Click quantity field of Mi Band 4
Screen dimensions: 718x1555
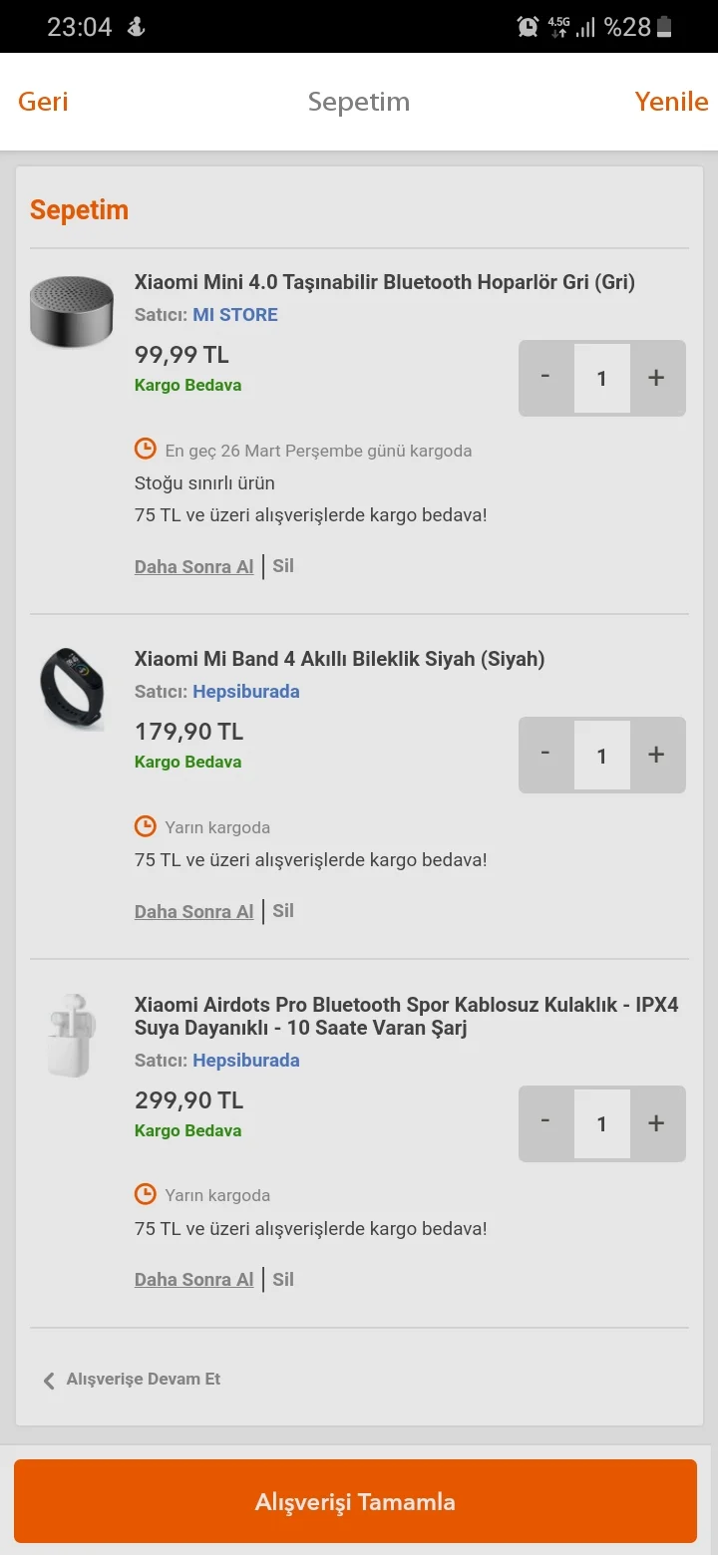tap(601, 755)
